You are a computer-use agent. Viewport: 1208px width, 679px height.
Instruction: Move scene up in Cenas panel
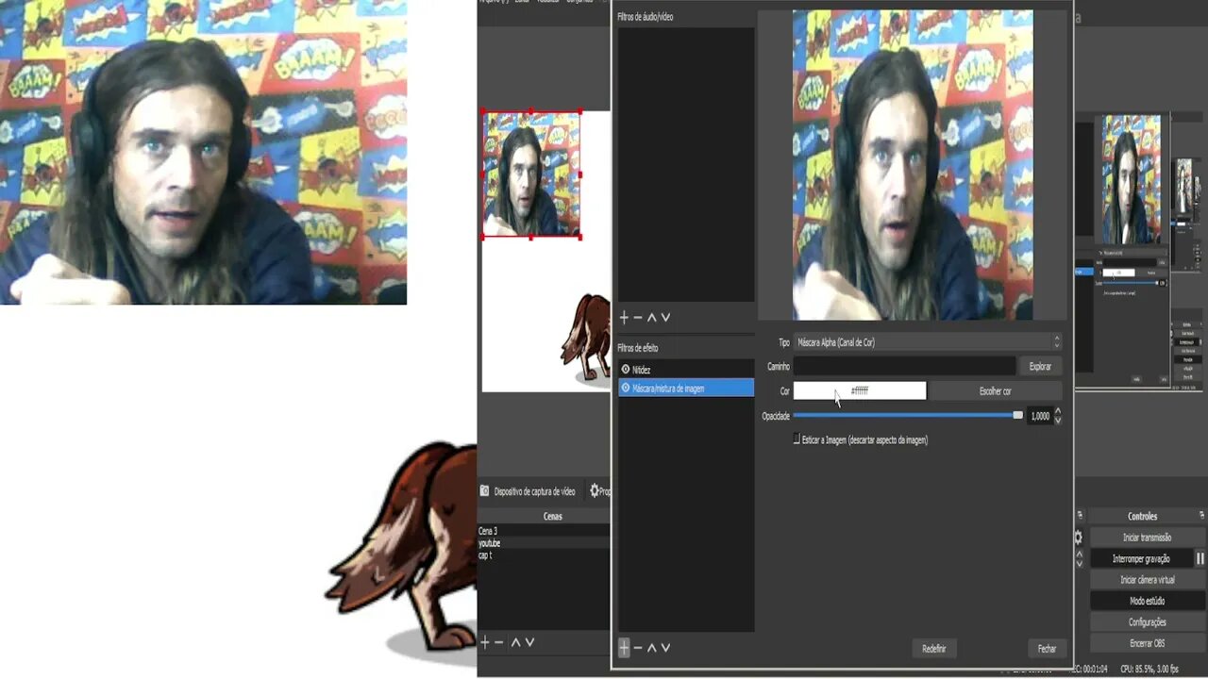pos(515,642)
